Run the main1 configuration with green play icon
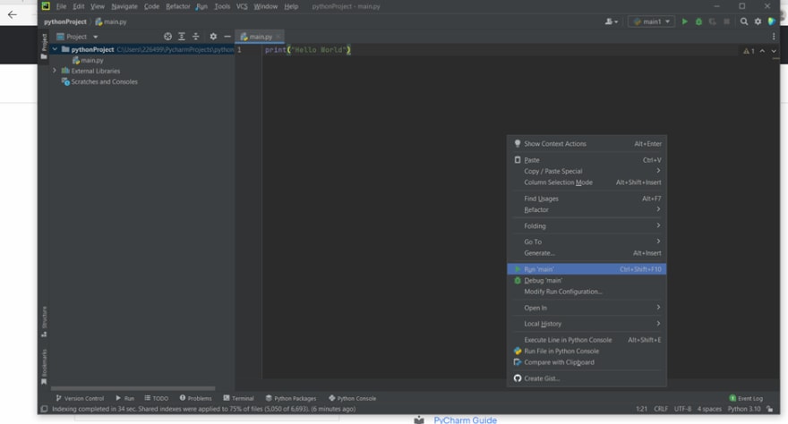 click(684, 21)
